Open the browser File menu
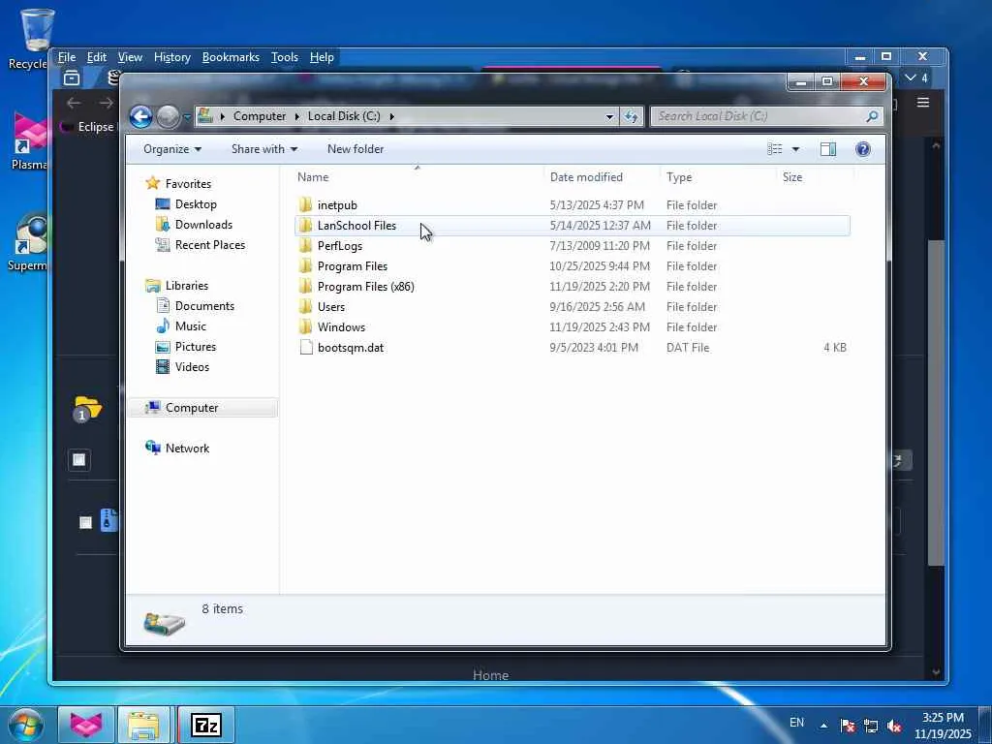This screenshot has width=992, height=744. [67, 57]
